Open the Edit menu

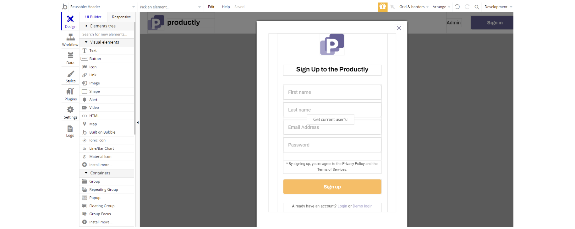click(x=211, y=7)
